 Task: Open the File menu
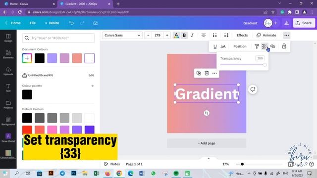tap(33, 23)
